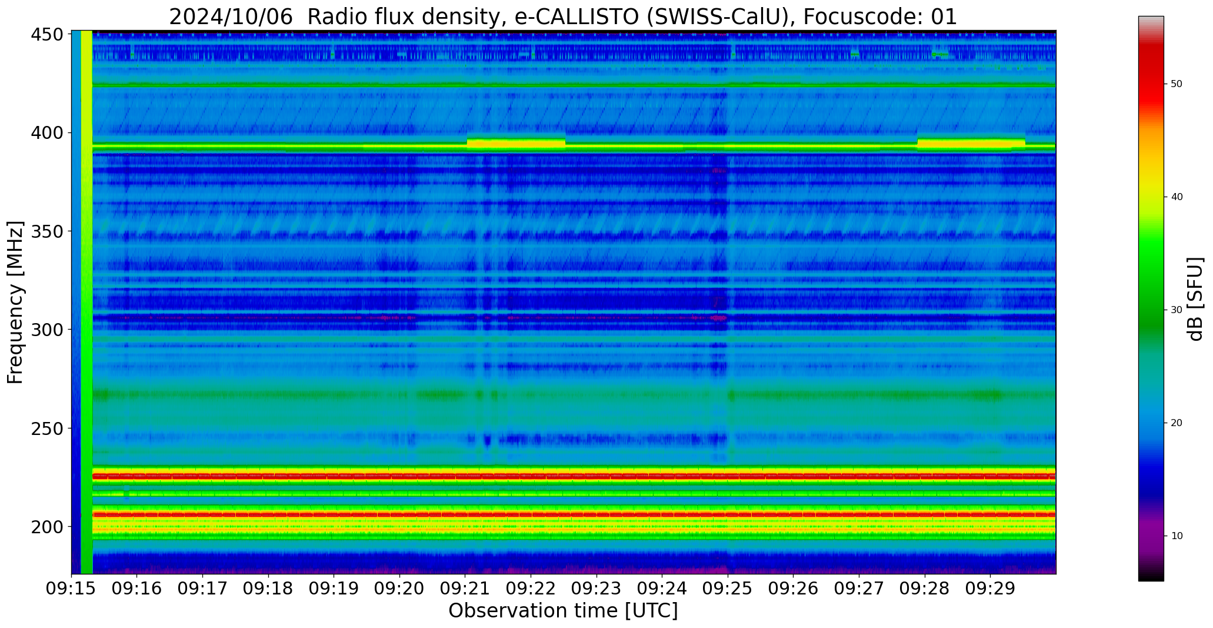Screen dimensions: 1213x628
Task: Click the 09:25 time tick label
Action: (728, 589)
